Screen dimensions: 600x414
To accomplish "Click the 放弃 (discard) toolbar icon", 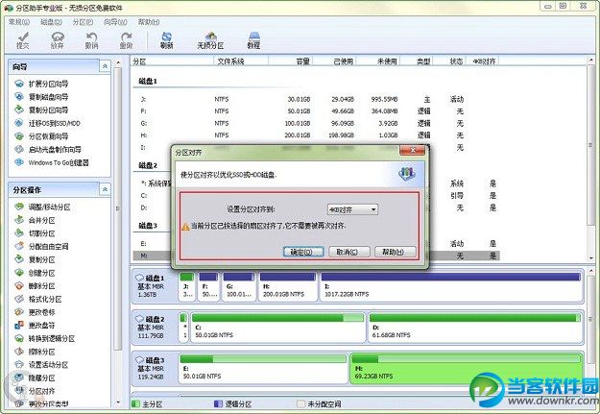I will click(57, 40).
